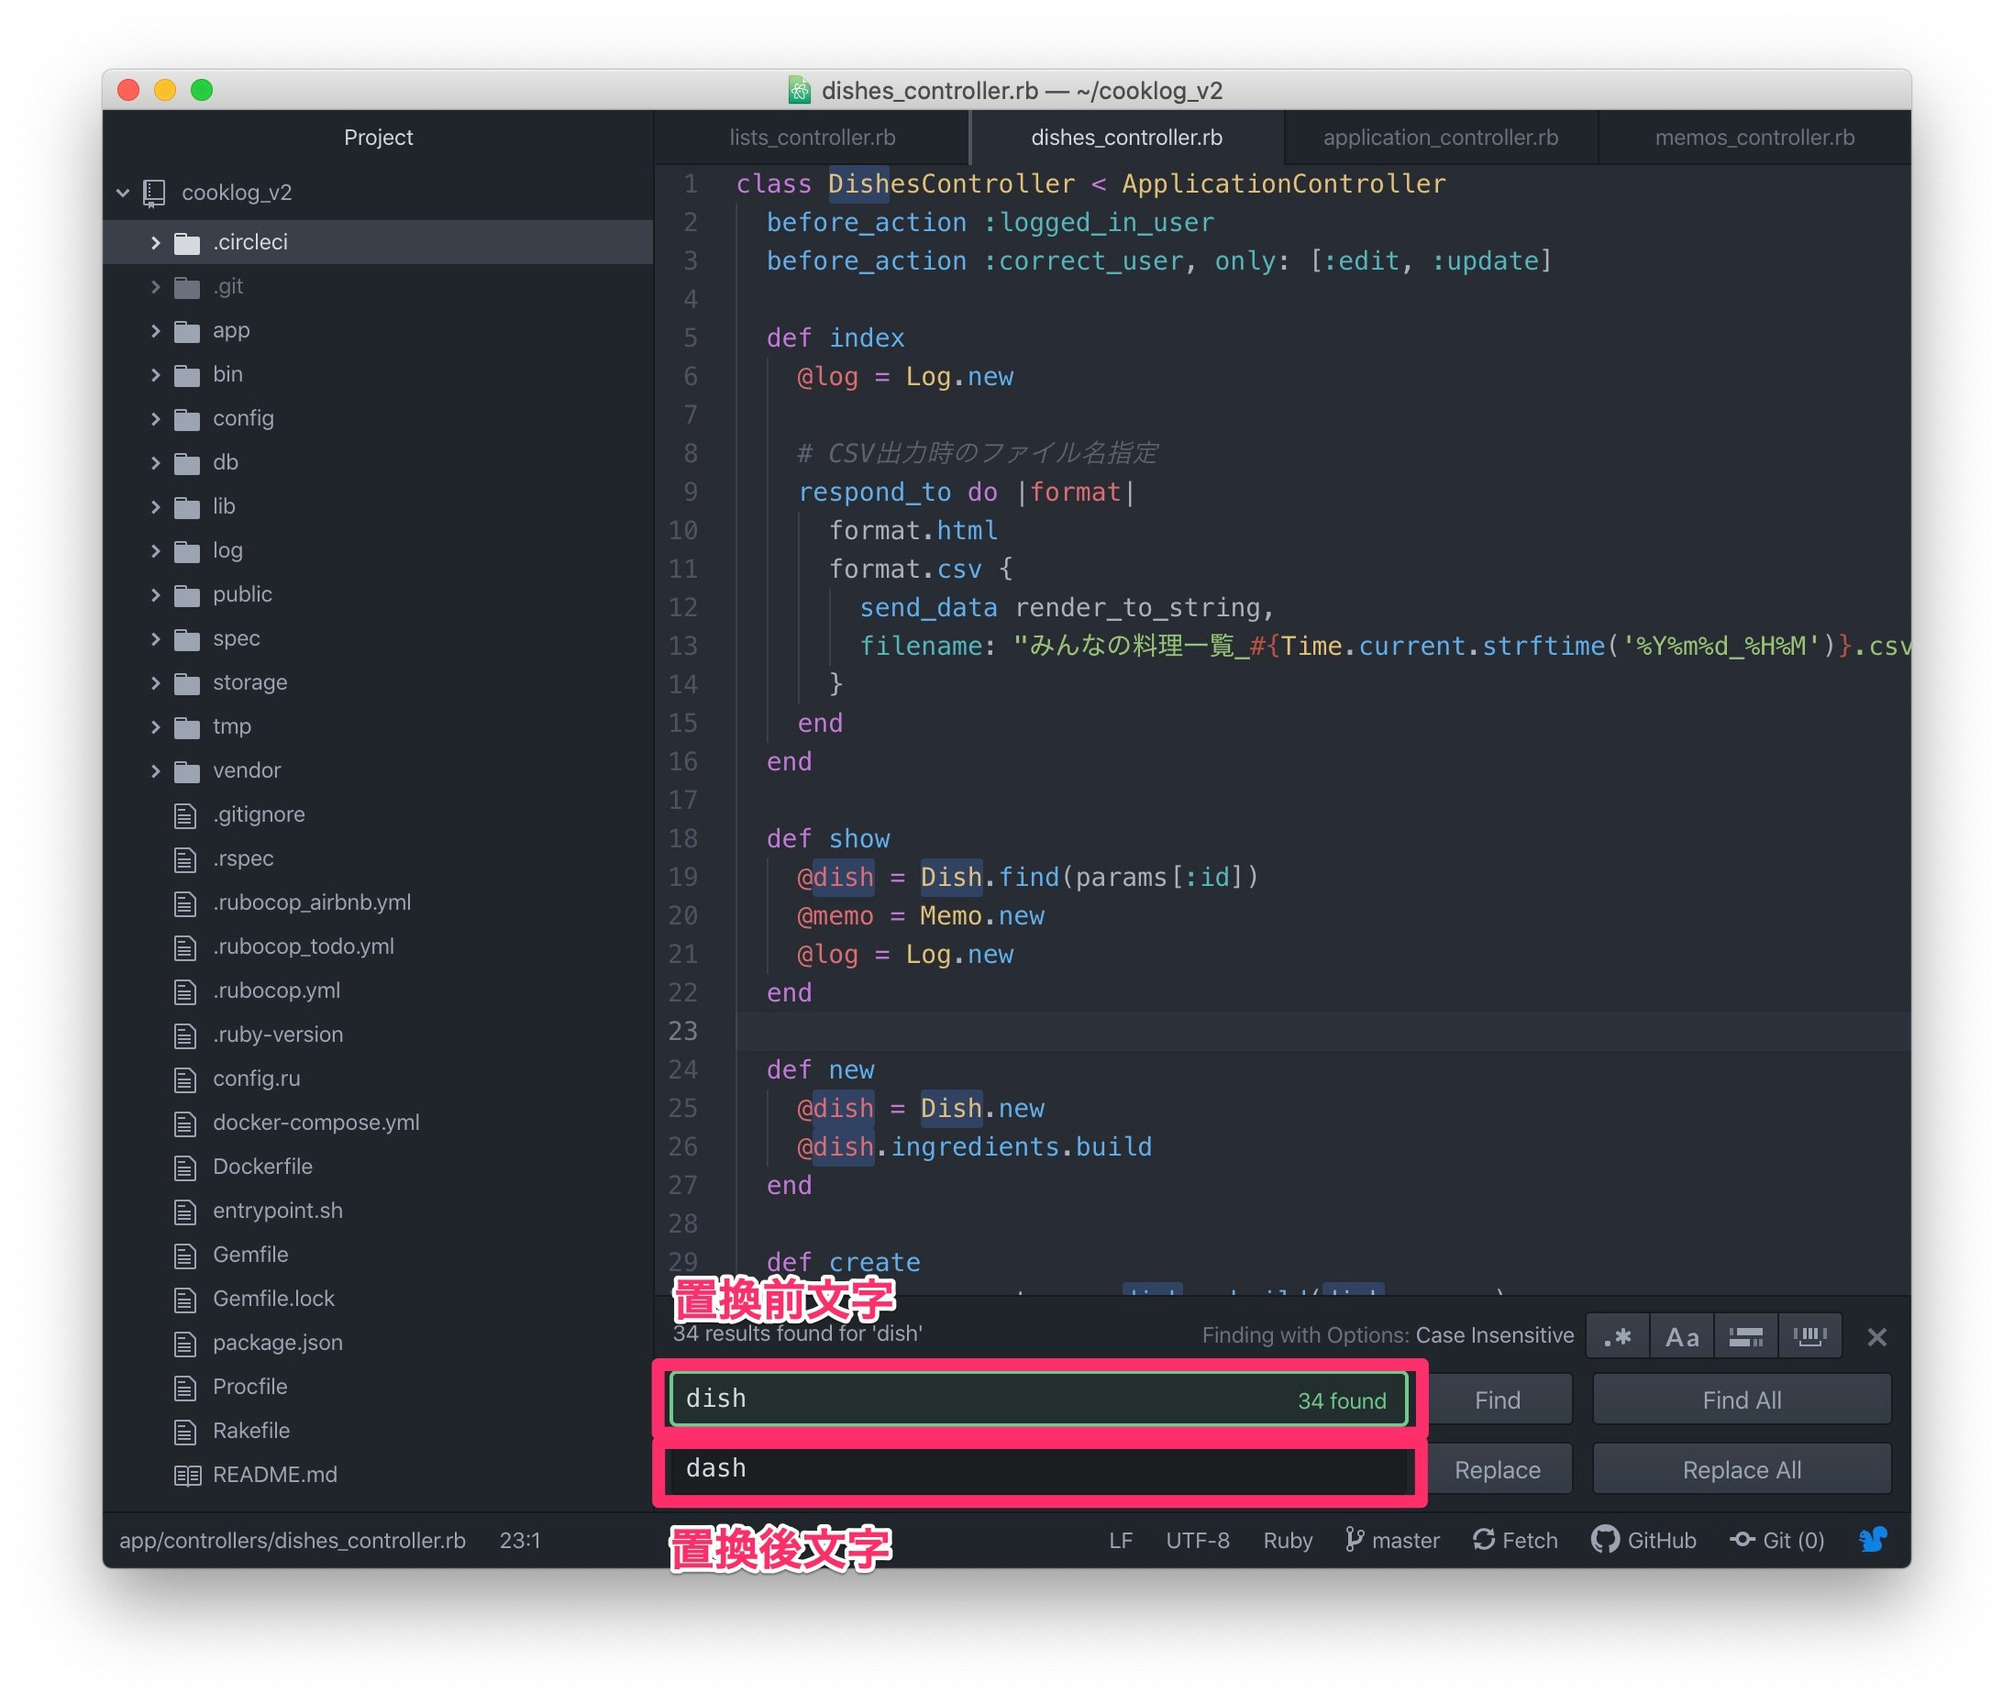Collapse the cooklog_v2 project root

pos(123,193)
